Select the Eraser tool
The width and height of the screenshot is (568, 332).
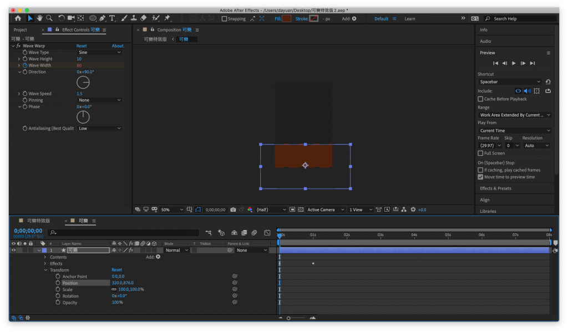pyautogui.click(x=143, y=18)
